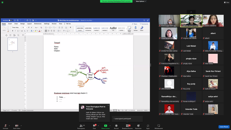231x130 pixels.
Task: Open the Chat panel in Zoom
Action: coord(94,126)
